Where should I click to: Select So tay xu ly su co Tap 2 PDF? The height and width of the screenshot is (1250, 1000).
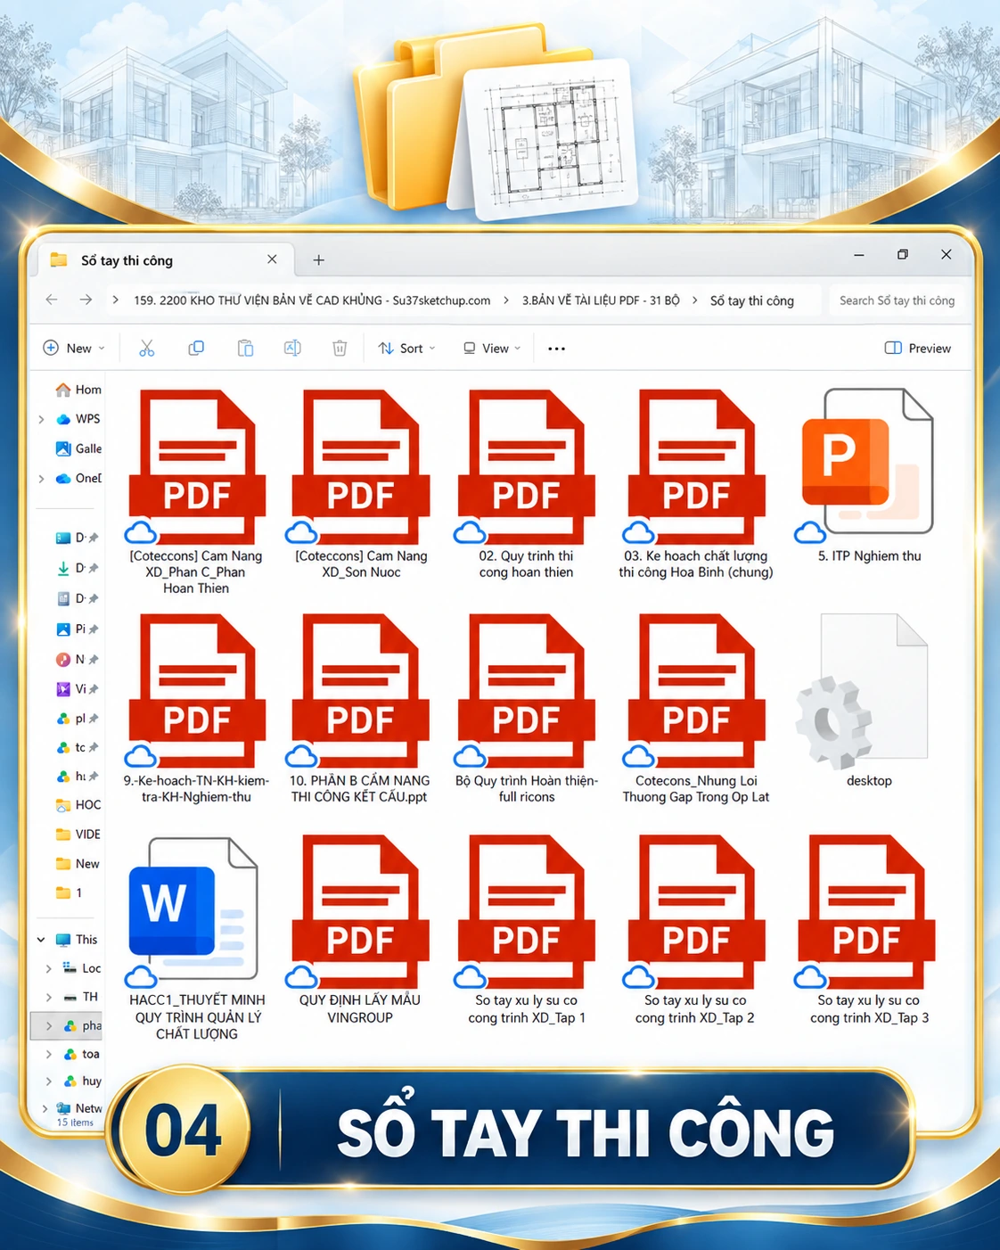pos(696,930)
